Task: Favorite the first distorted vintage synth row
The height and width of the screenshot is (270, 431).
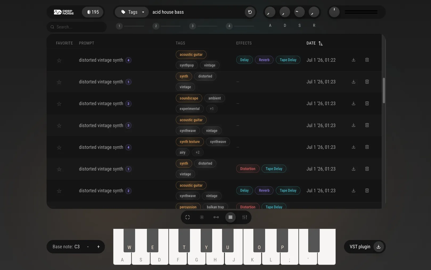Action: pos(59,60)
